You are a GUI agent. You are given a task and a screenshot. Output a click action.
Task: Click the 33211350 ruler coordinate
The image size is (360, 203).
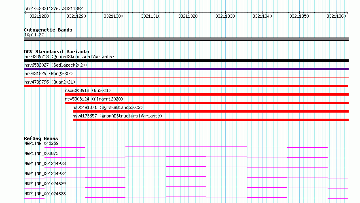pos(299,16)
